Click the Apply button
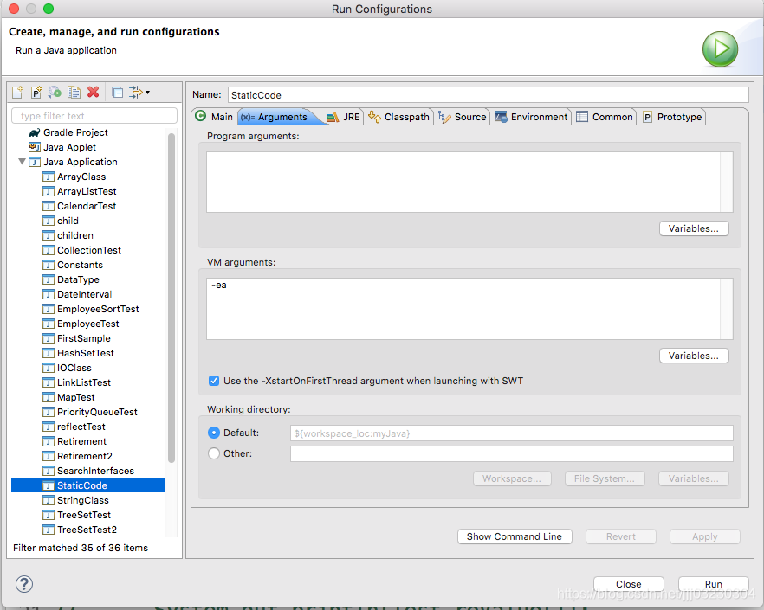The height and width of the screenshot is (610, 764). [704, 536]
